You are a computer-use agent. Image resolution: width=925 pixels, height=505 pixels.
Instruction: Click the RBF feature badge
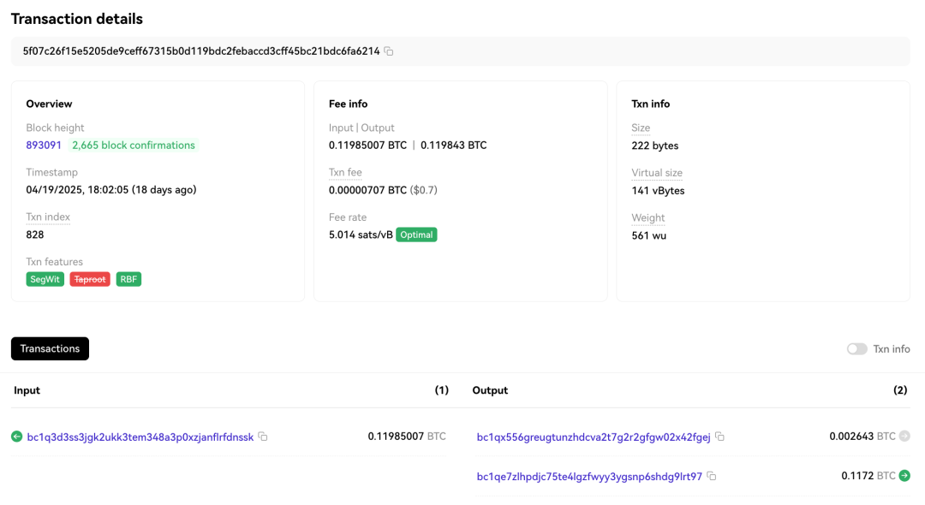[128, 279]
